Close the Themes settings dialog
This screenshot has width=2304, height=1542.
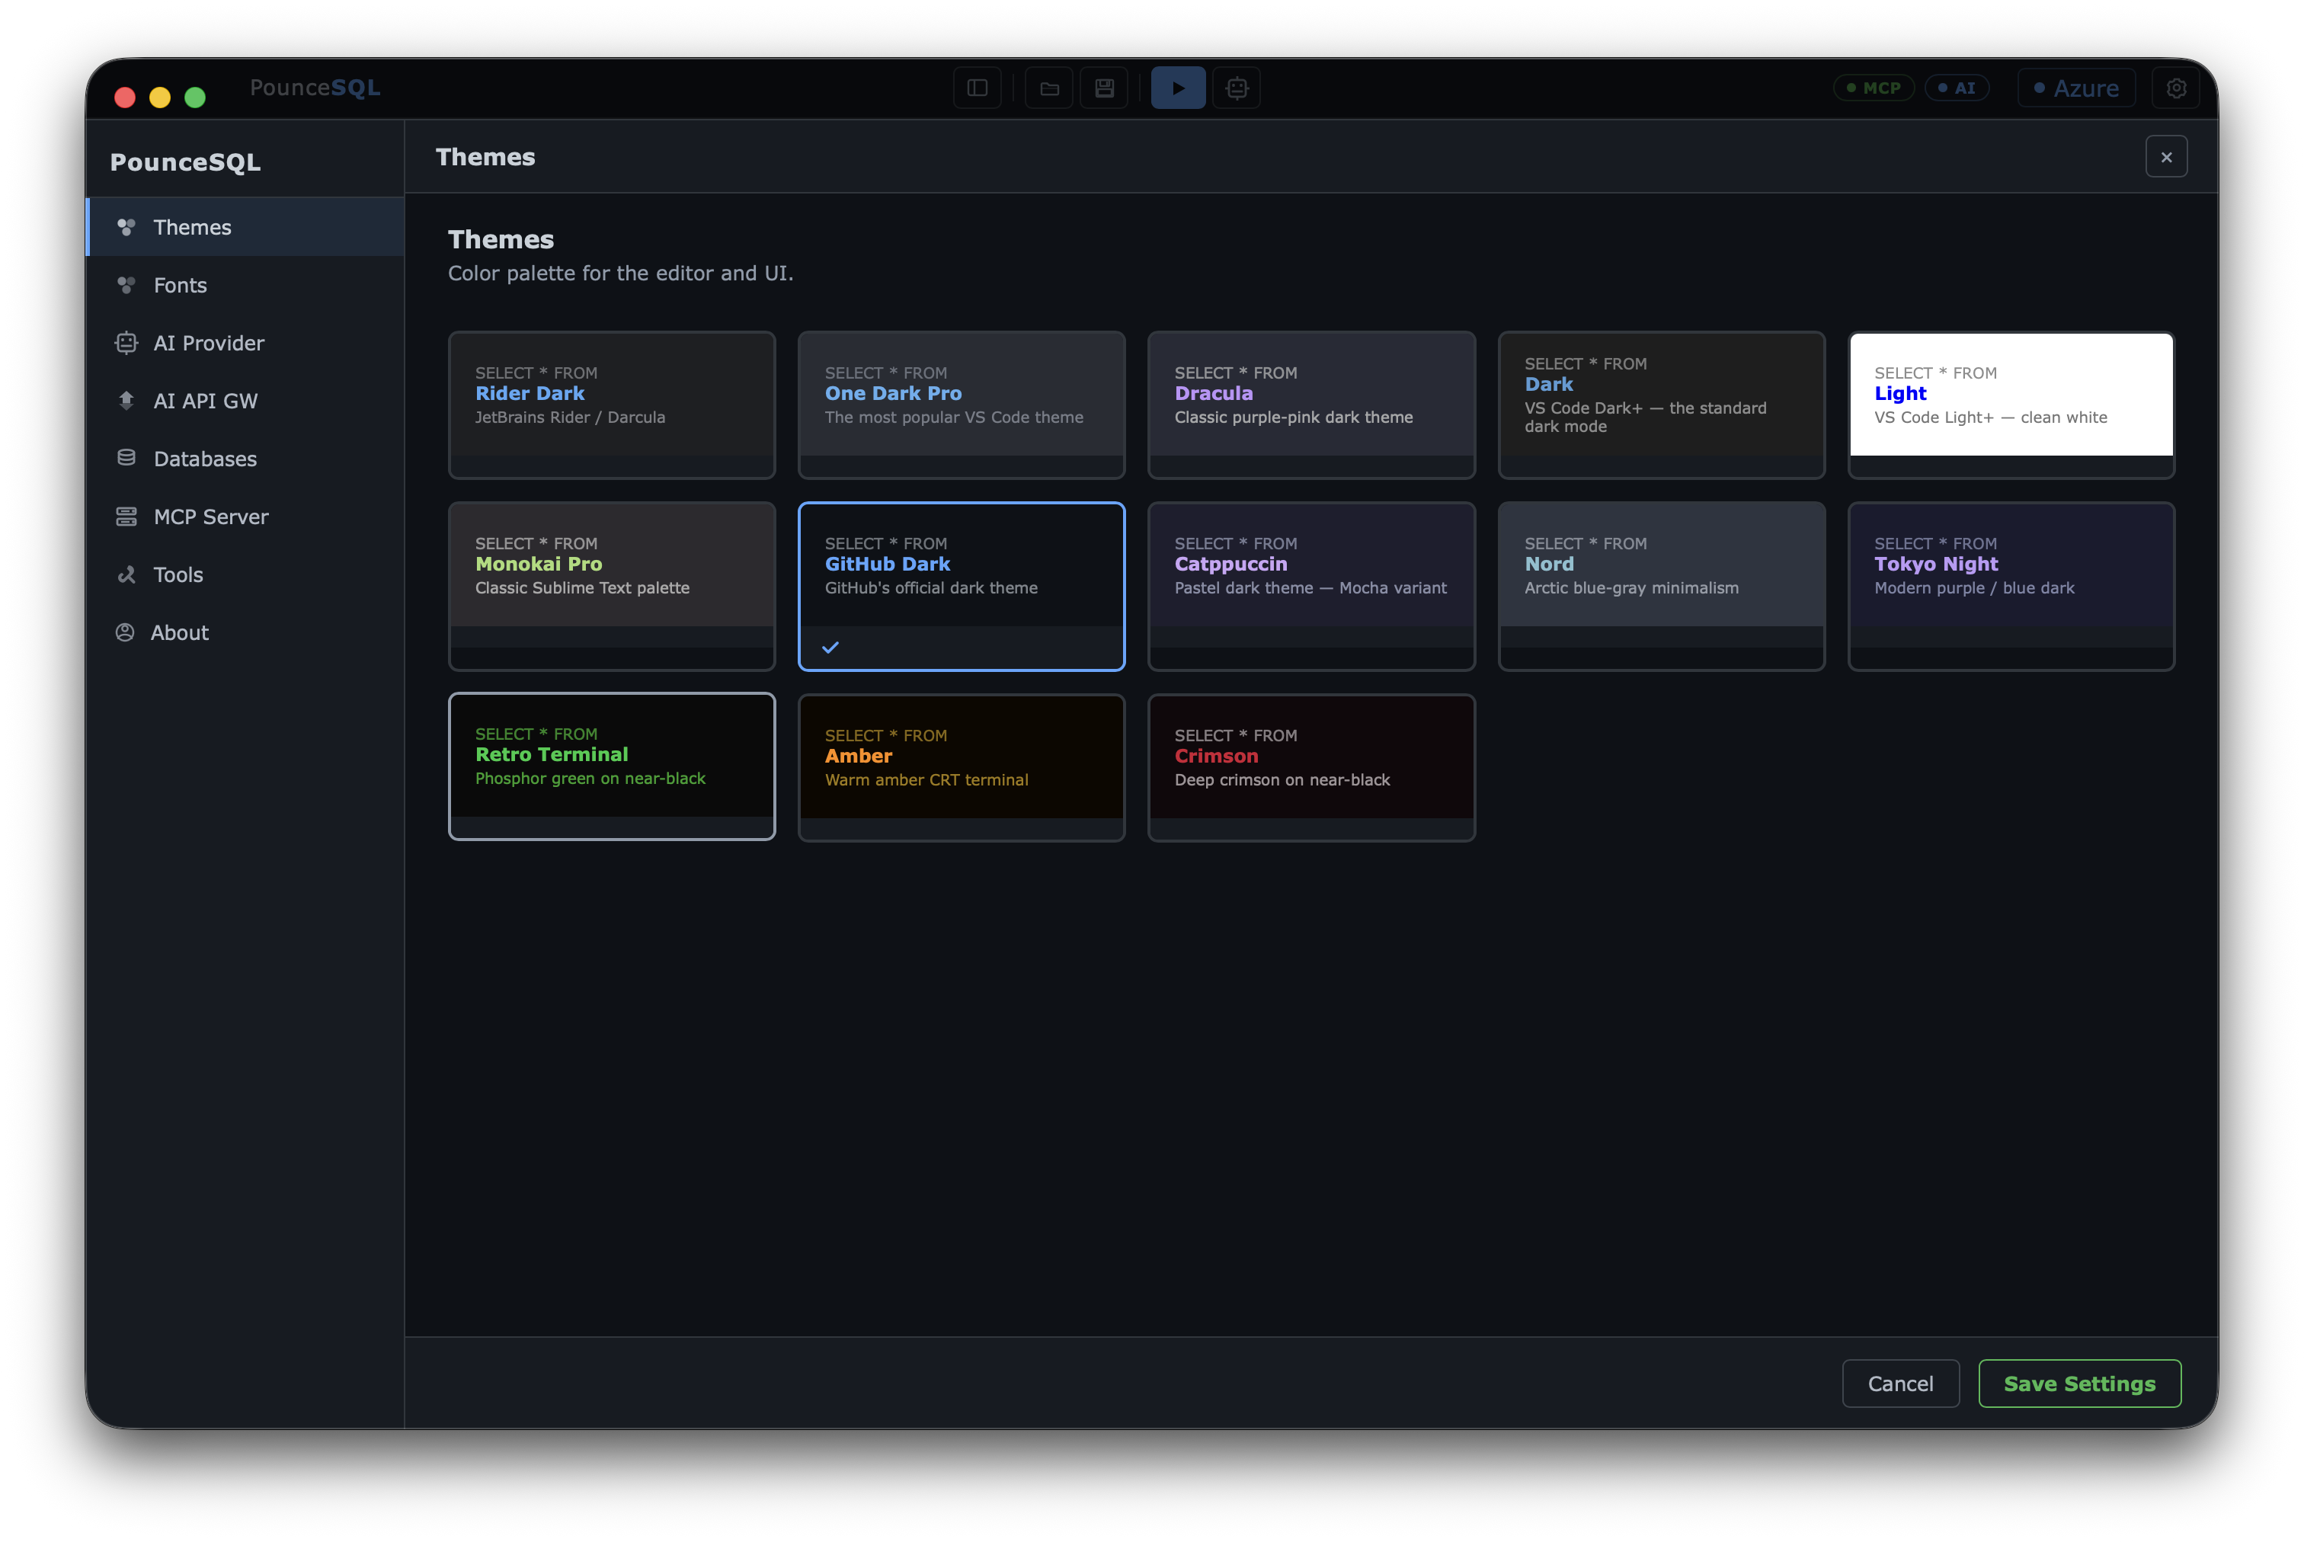[x=2165, y=158]
